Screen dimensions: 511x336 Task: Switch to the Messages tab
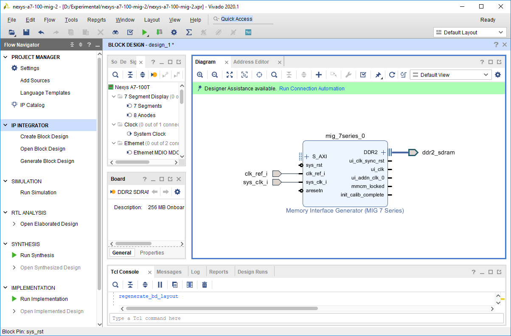pyautogui.click(x=169, y=272)
